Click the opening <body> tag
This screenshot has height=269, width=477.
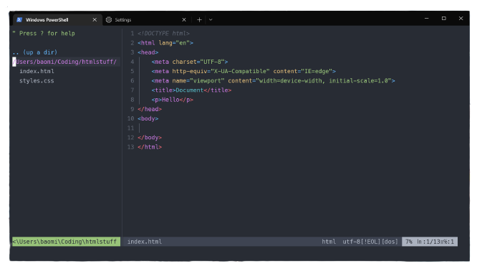pos(148,118)
